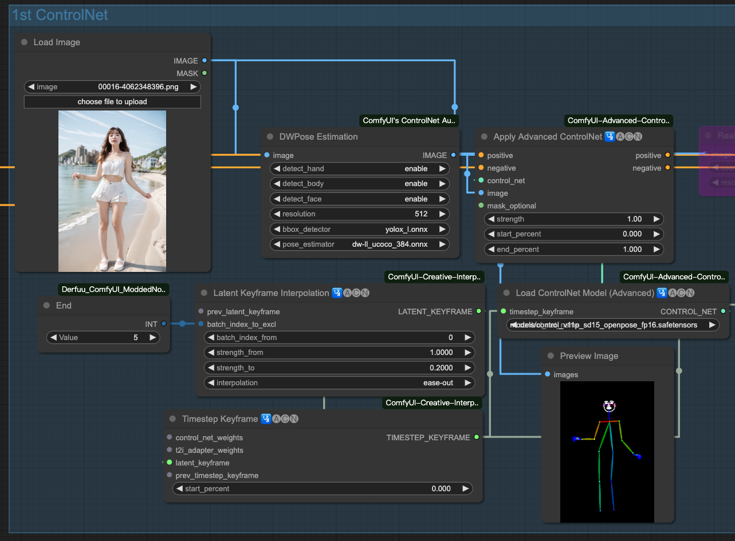Increase Value on End node with right arrow
Viewport: 735px width, 541px height.
pyautogui.click(x=152, y=337)
